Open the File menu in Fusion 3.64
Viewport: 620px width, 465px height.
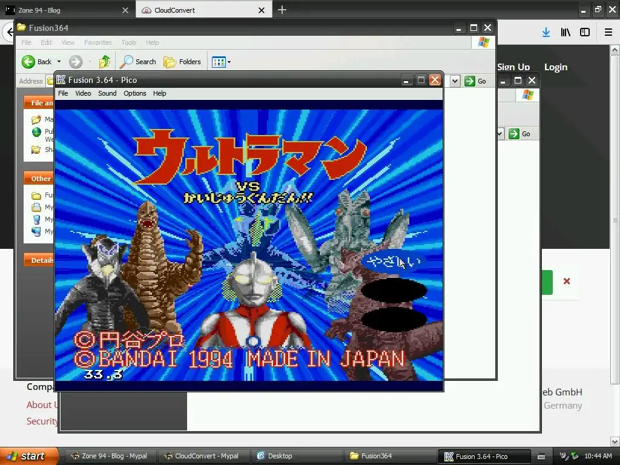pyautogui.click(x=63, y=93)
